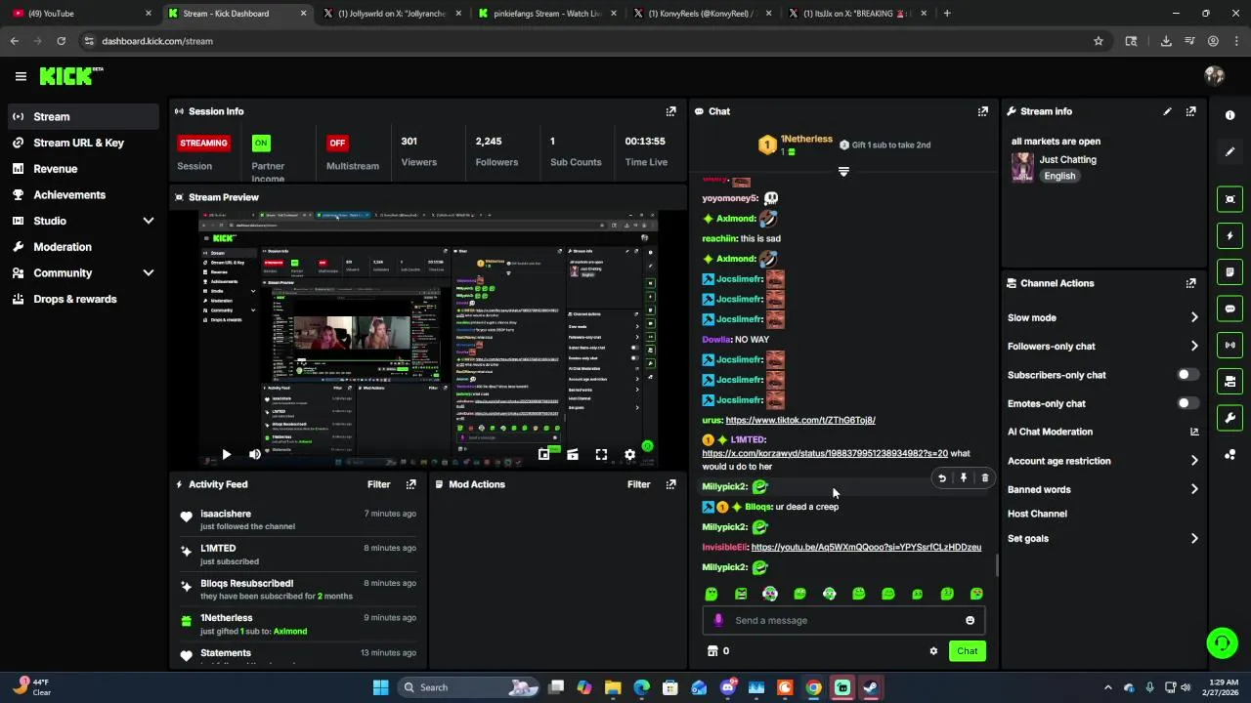Image resolution: width=1251 pixels, height=703 pixels.
Task: Click the lightning bolt icon in right rail
Action: point(1229,235)
